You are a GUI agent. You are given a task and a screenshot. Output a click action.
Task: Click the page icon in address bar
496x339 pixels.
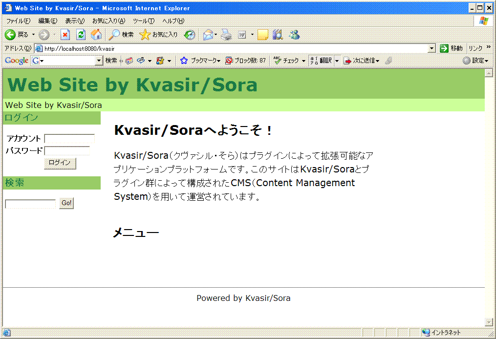39,48
